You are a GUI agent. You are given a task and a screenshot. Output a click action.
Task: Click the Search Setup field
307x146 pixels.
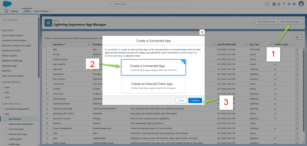pos(149,4)
